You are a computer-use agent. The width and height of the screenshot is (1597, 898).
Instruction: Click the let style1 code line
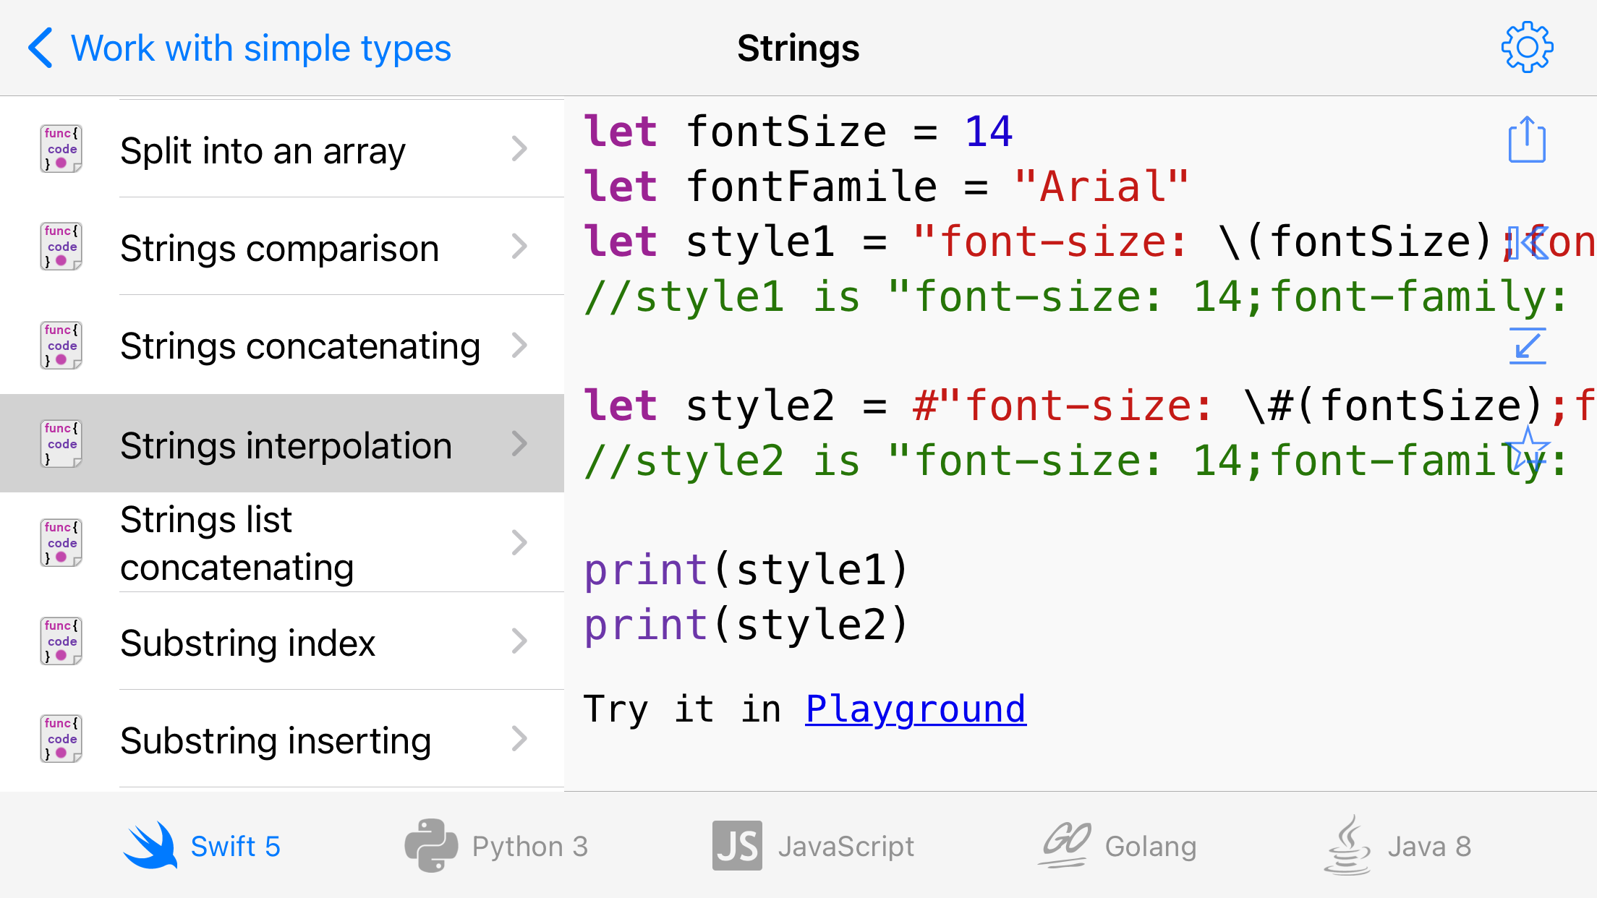coord(1090,241)
